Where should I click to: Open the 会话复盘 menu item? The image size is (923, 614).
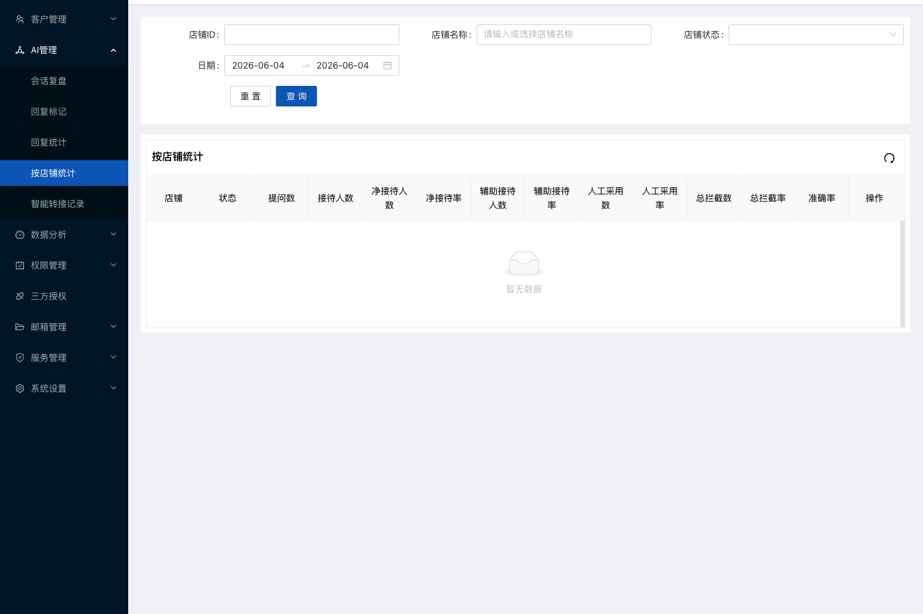(64, 81)
